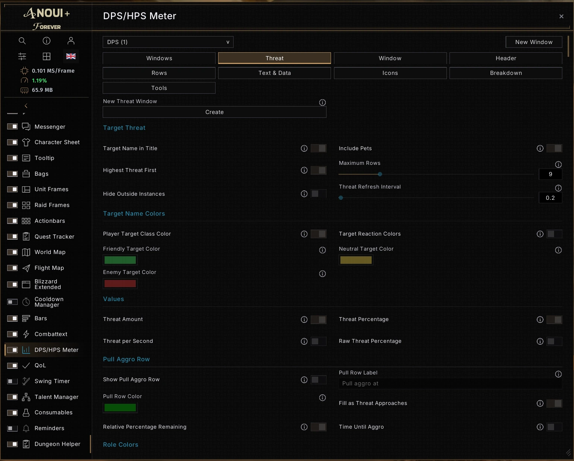Collapse the sidebar with the left chevron
This screenshot has height=461, width=574.
26,106
